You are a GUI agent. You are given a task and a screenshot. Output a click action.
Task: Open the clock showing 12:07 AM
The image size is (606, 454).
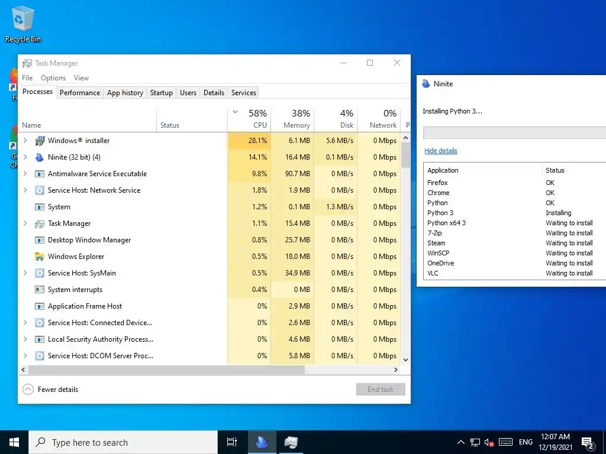point(555,442)
